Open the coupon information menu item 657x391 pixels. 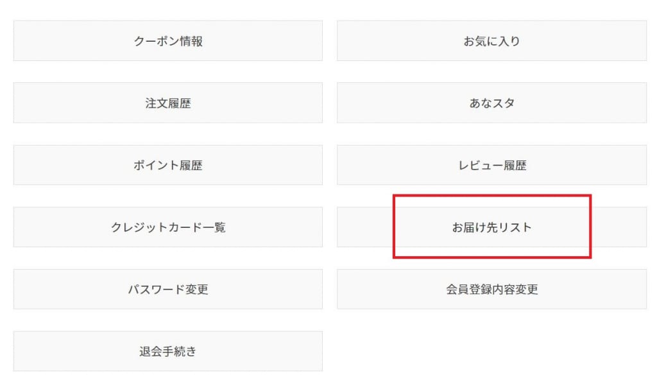click(x=168, y=41)
